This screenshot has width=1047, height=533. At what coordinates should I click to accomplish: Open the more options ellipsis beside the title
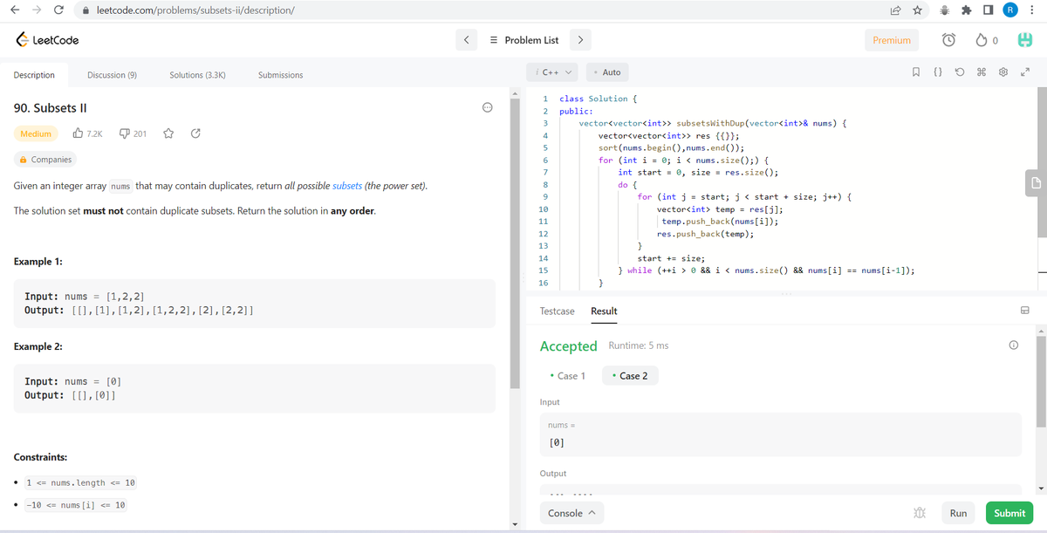click(487, 108)
